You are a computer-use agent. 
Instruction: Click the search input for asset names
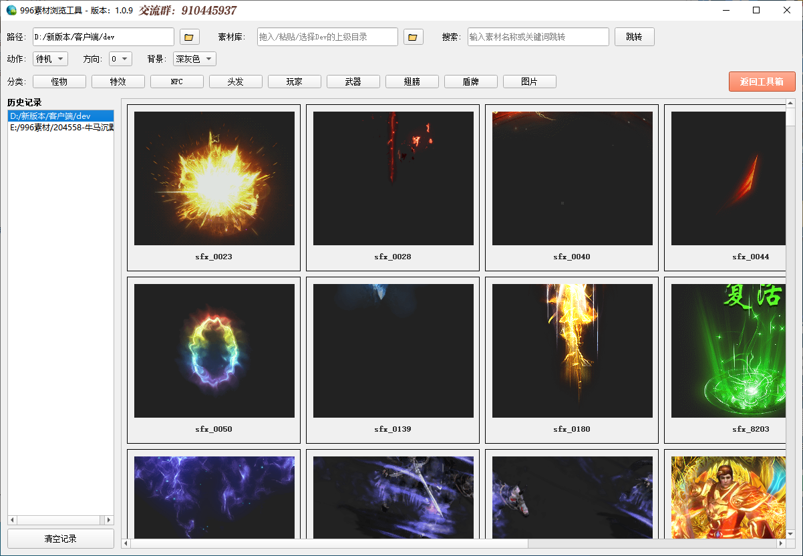point(538,37)
